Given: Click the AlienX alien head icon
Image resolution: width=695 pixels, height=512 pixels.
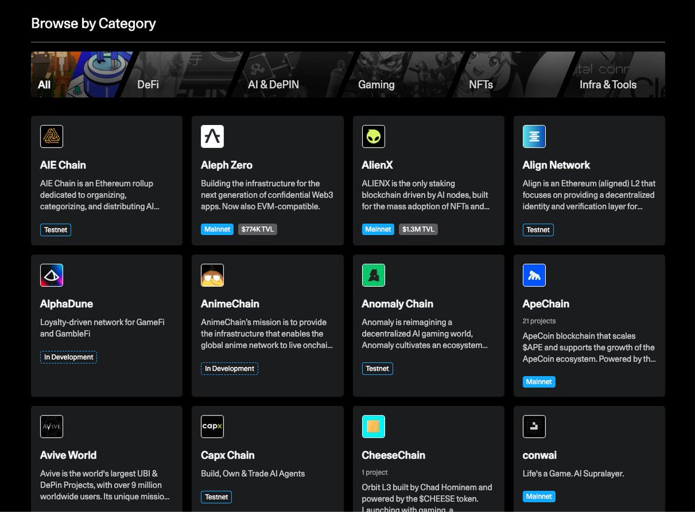Looking at the screenshot, I should (x=374, y=137).
